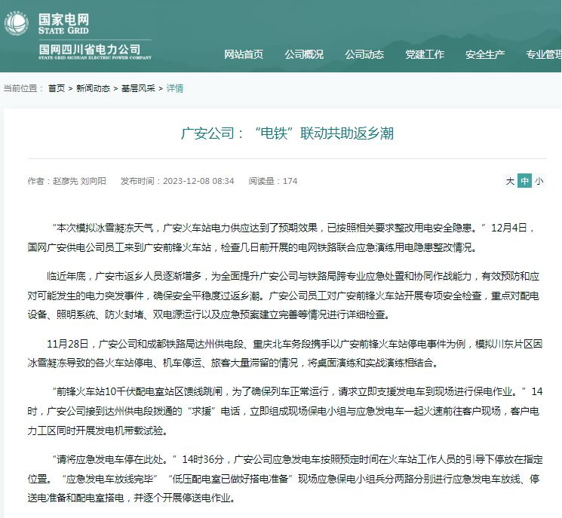
Task: Open the 专业管理 nav item
Action: coord(544,54)
